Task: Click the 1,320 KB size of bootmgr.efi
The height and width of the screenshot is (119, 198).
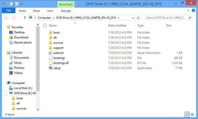Action: pos(177,63)
